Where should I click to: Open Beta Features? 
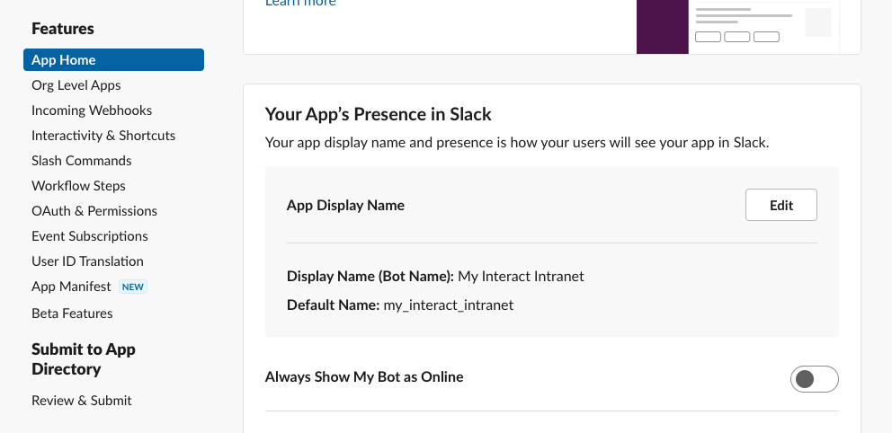coord(72,314)
